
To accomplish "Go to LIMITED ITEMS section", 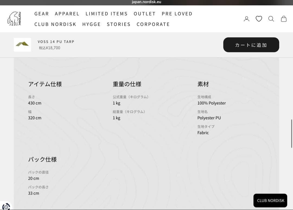I will click(106, 14).
